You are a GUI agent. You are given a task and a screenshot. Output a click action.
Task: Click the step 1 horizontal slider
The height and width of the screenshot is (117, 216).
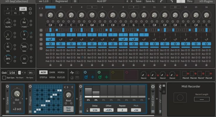[x=51, y=30]
